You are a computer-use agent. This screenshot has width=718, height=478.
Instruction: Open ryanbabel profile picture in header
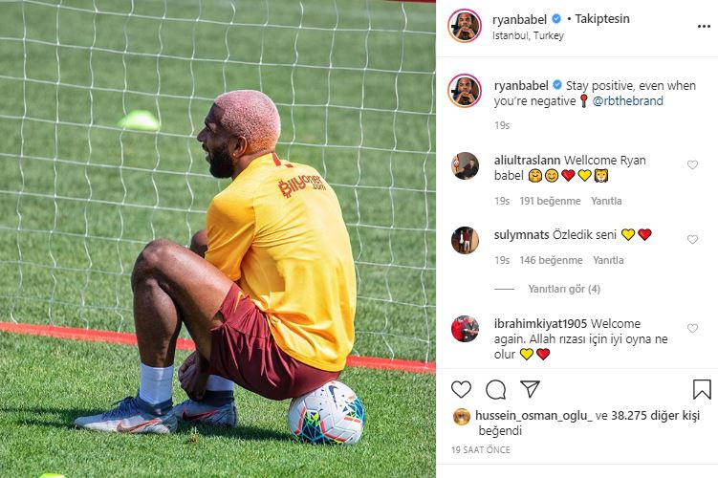pos(465,26)
